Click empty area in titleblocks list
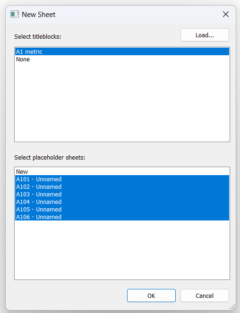Image resolution: width=240 pixels, height=313 pixels. (x=122, y=102)
